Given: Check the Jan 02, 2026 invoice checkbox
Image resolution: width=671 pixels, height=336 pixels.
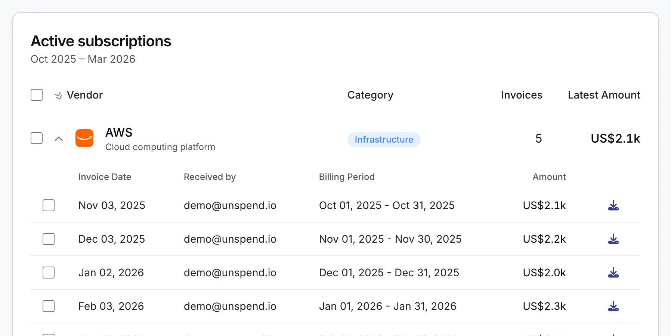Looking at the screenshot, I should point(48,273).
